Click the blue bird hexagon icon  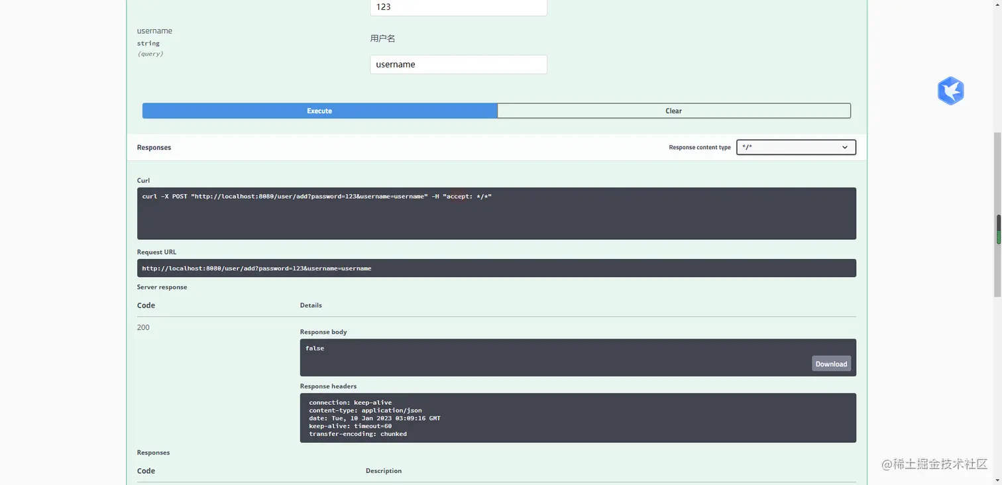tap(950, 91)
